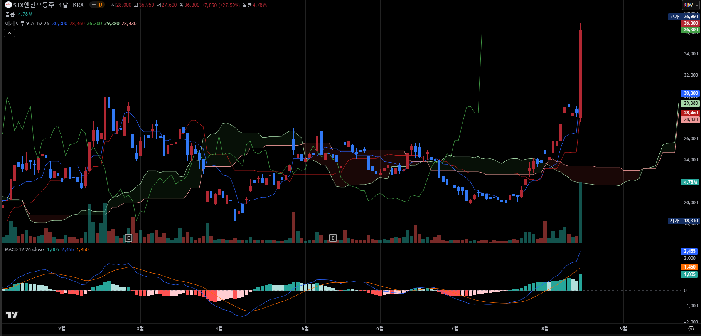
Task: Click the 20,000 price axis tick
Action: tap(691, 203)
